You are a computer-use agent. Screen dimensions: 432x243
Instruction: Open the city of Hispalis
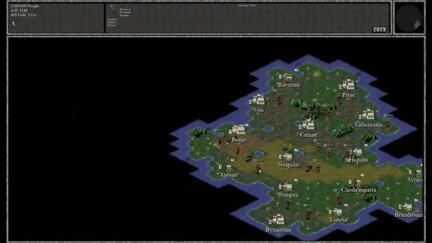click(x=357, y=152)
